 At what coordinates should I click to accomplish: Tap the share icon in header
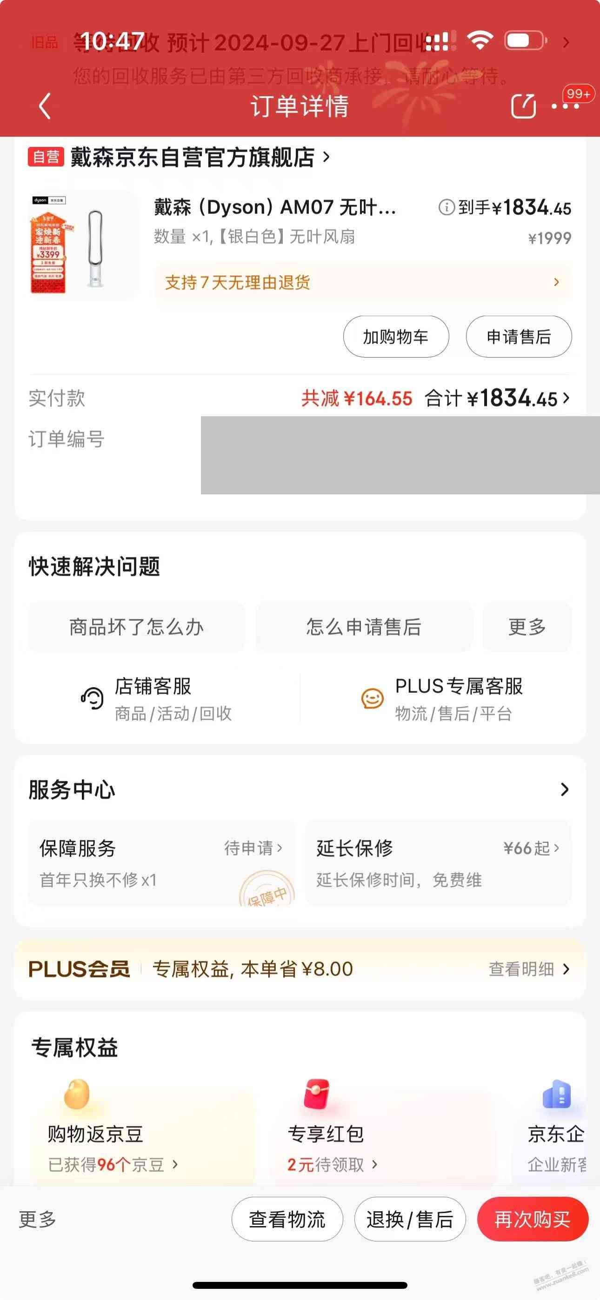tap(523, 106)
